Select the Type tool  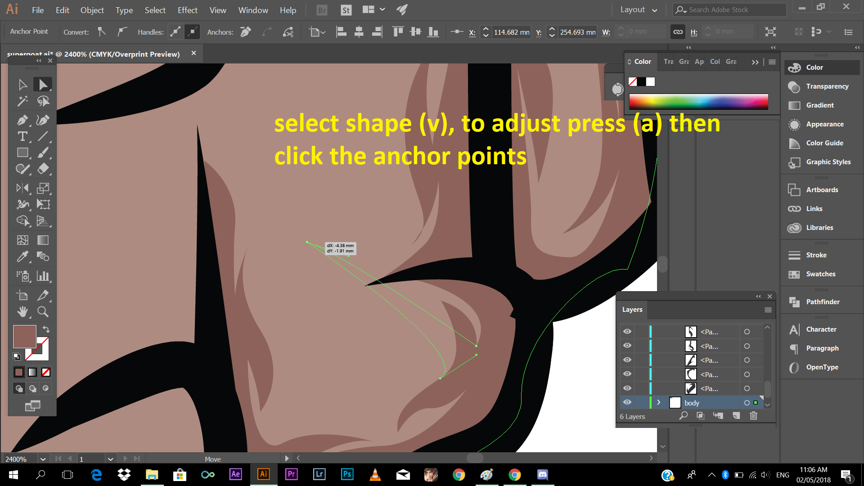(x=22, y=136)
